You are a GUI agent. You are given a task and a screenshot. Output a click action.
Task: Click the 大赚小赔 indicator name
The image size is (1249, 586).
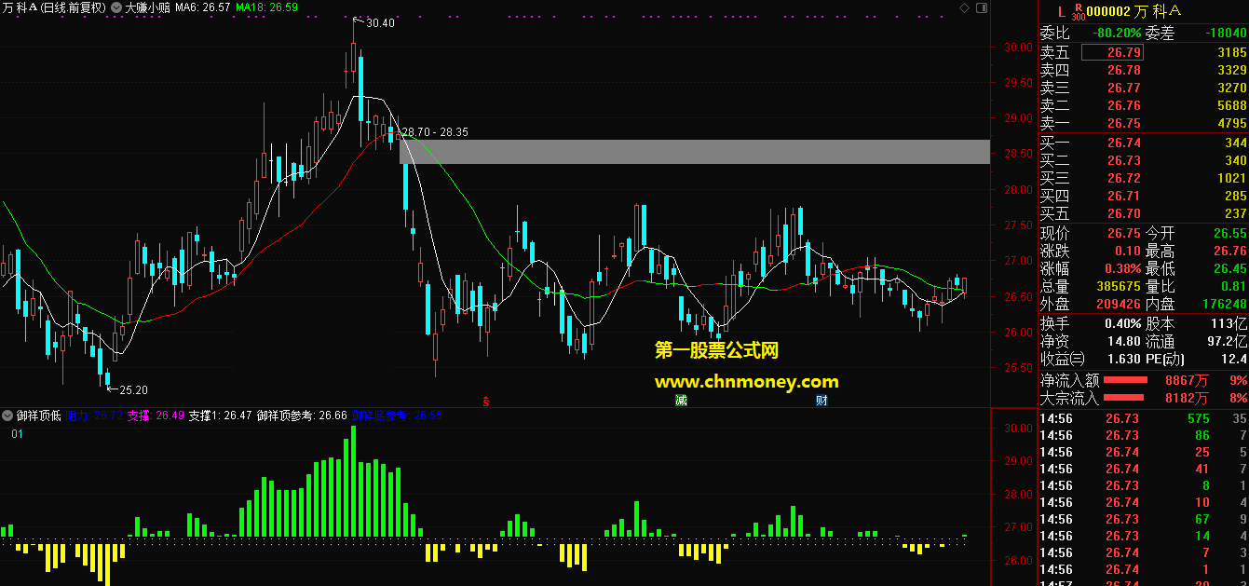pos(148,7)
